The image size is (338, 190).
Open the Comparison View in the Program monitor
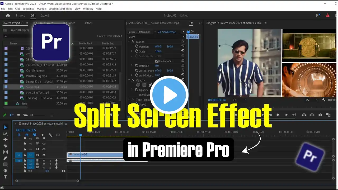[x=328, y=115]
